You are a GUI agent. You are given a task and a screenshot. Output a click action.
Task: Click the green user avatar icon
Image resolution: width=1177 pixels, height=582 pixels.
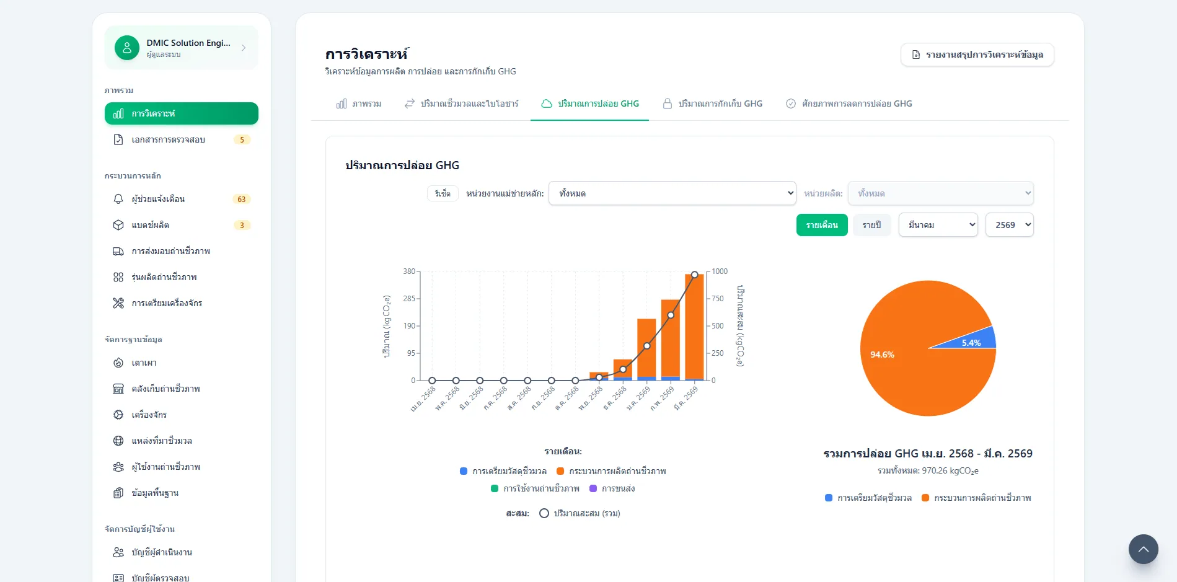click(127, 48)
